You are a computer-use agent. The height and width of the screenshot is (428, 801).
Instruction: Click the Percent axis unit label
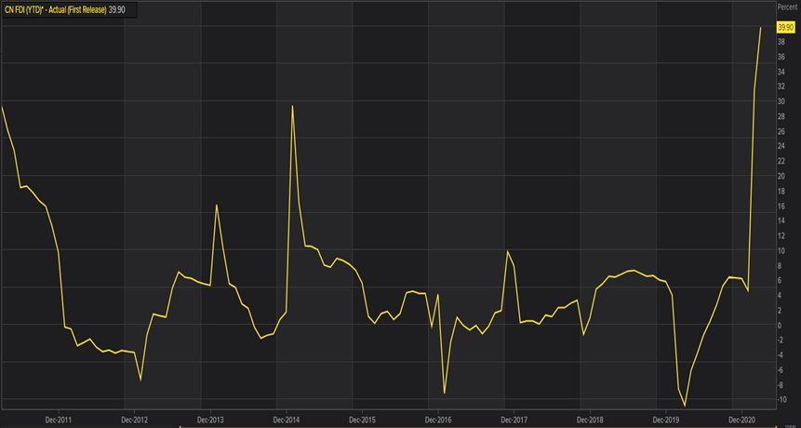[x=787, y=8]
